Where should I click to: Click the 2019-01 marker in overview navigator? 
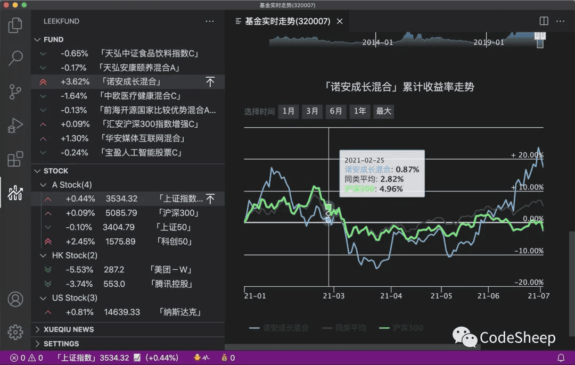click(488, 42)
